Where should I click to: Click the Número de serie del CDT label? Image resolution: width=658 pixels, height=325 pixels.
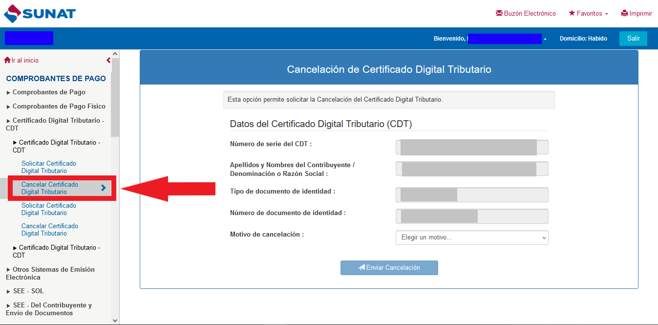click(x=271, y=144)
